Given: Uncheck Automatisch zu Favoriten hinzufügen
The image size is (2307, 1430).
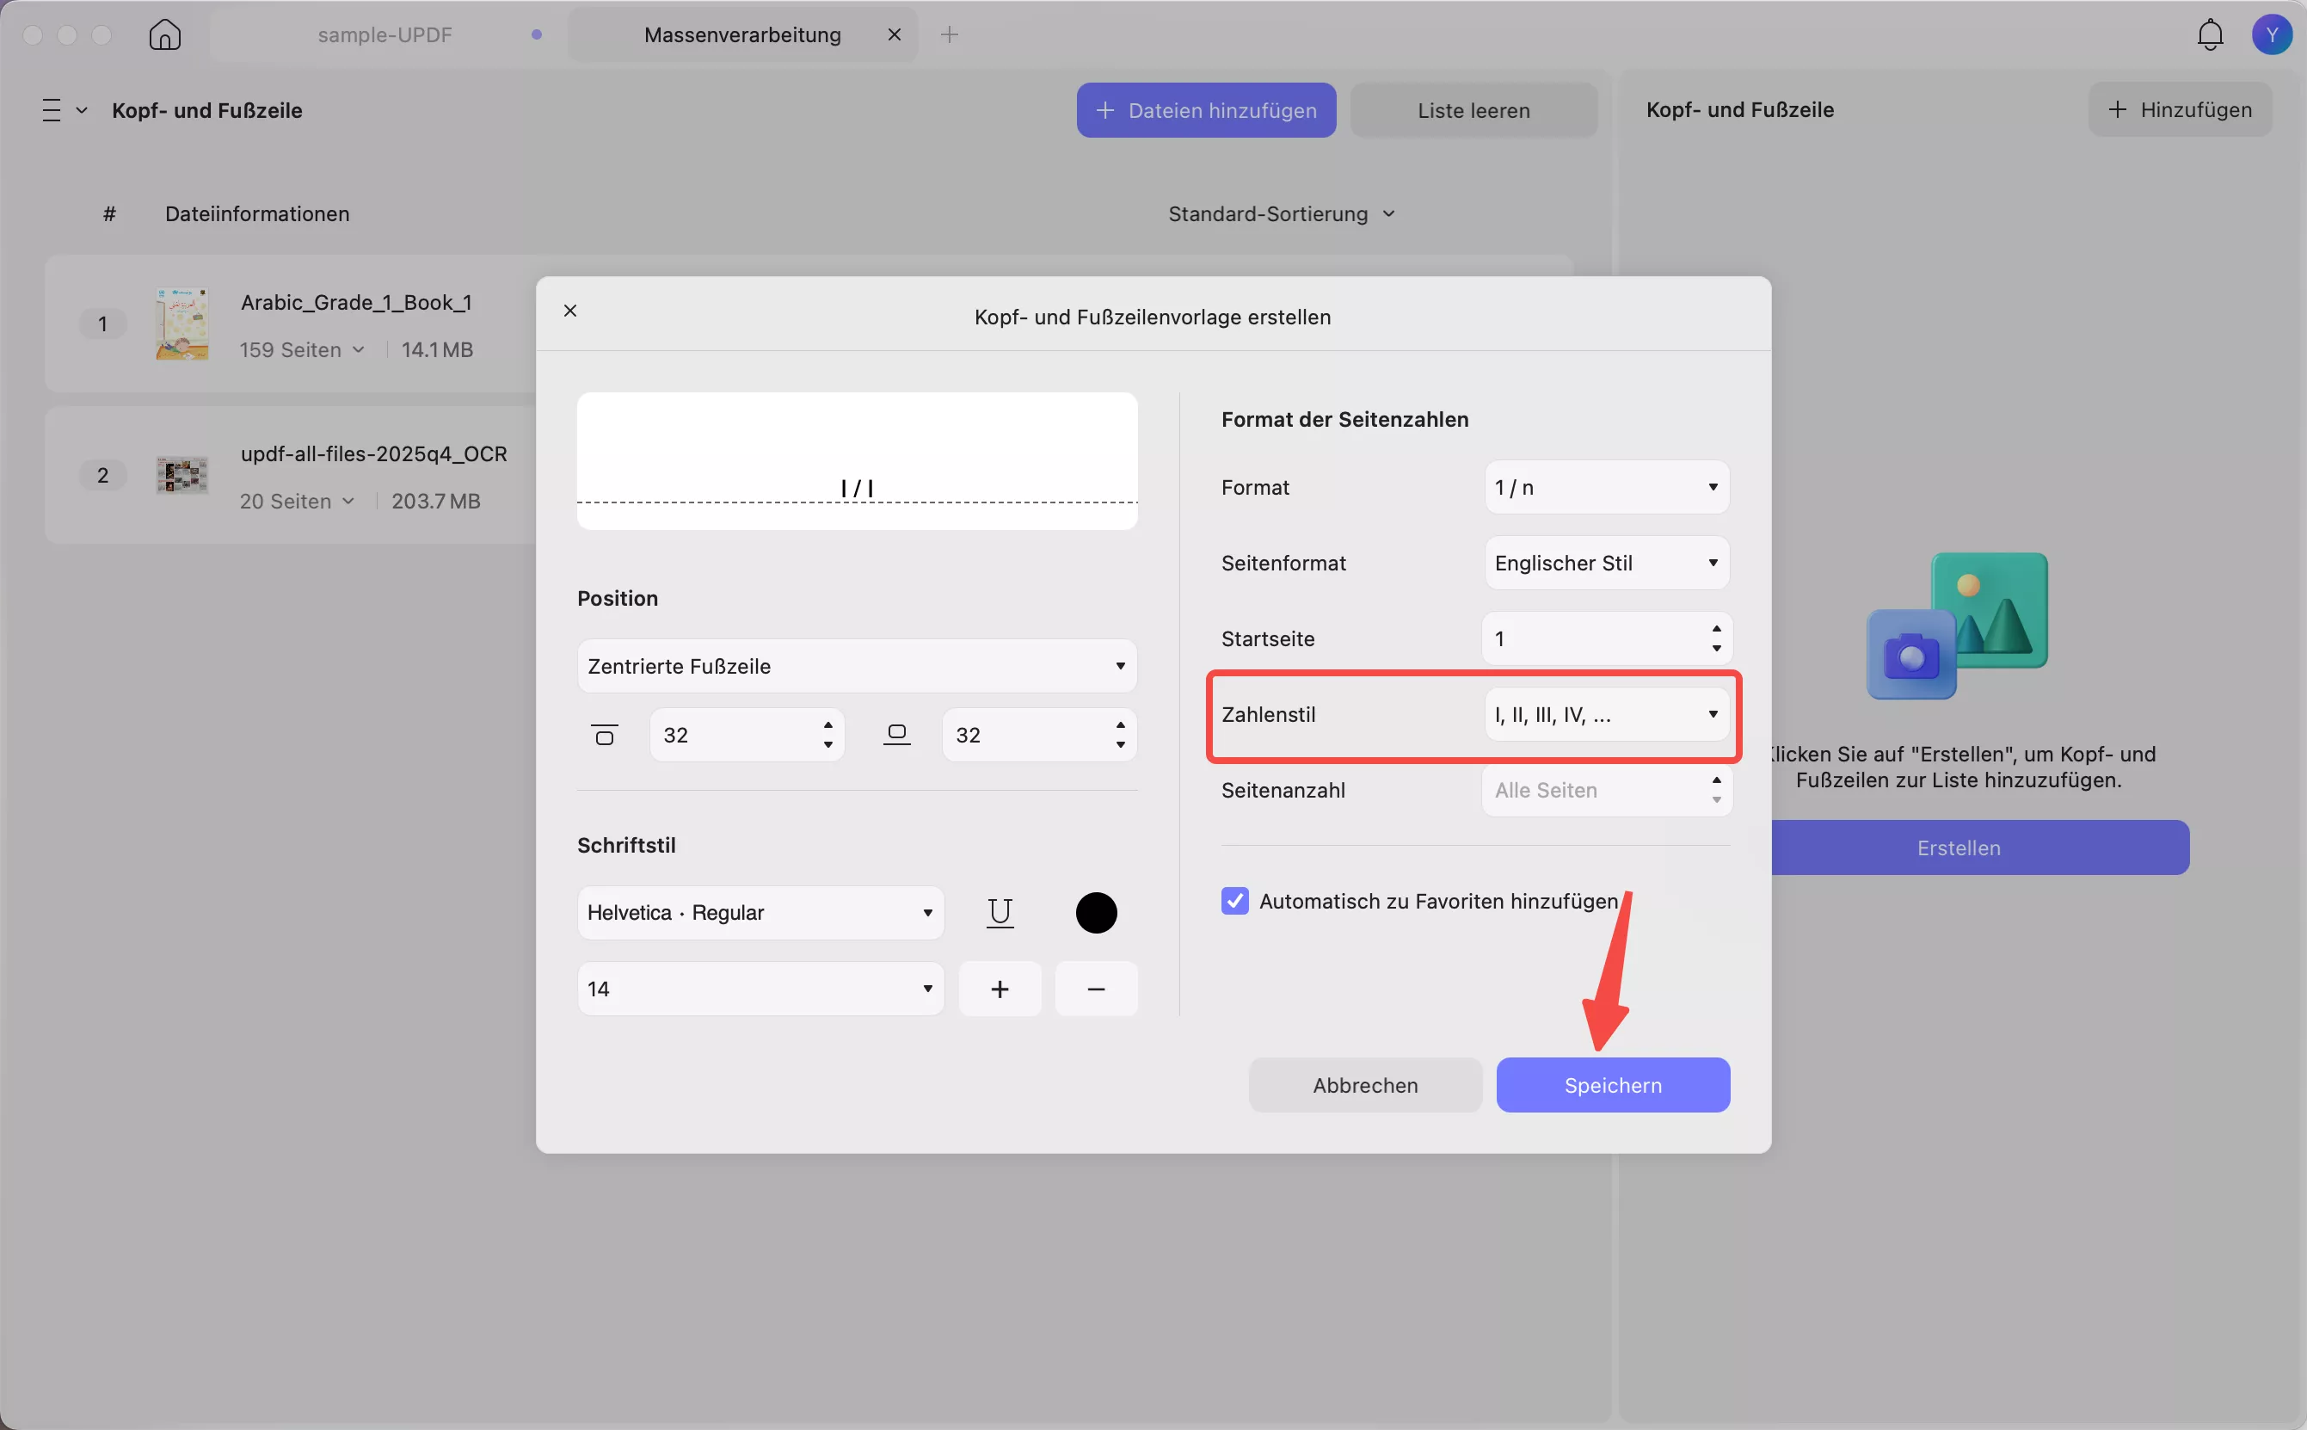Looking at the screenshot, I should tap(1235, 902).
